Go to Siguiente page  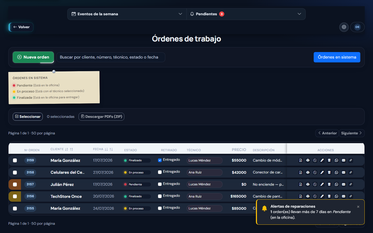point(352,133)
